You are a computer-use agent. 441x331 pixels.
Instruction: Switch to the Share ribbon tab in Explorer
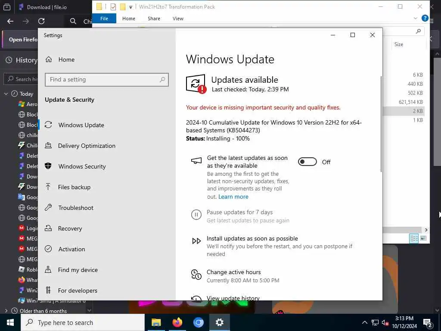[x=154, y=19]
